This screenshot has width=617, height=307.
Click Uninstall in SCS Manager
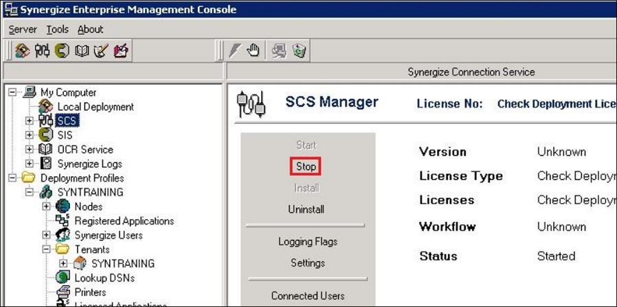306,209
